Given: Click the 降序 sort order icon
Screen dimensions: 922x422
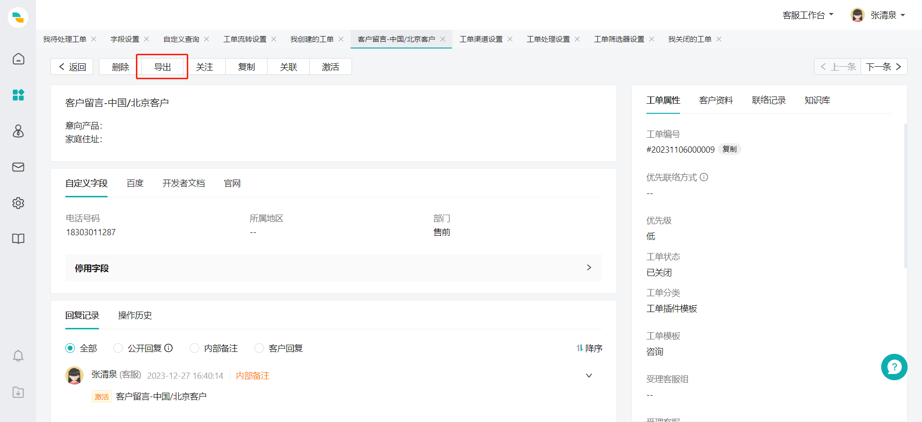Looking at the screenshot, I should (580, 348).
